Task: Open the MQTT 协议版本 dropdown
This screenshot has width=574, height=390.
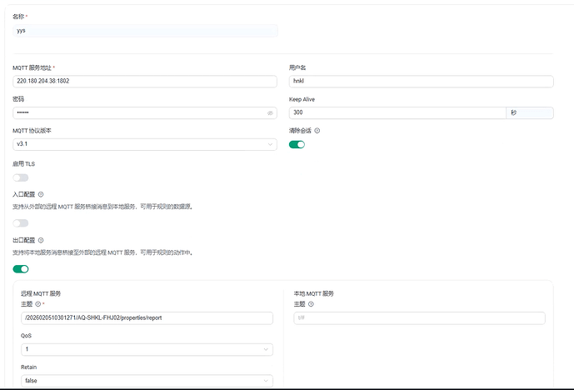Action: (145, 145)
